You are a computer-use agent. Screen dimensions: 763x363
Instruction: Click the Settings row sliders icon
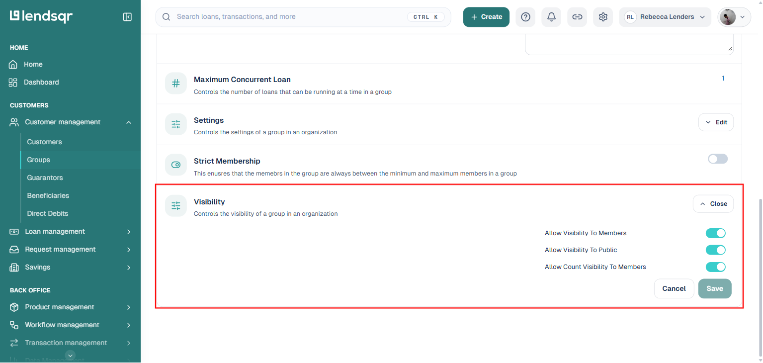click(x=176, y=124)
